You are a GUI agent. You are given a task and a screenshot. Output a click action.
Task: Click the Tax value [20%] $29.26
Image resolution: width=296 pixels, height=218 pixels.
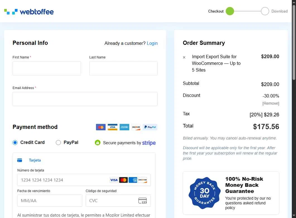(x=264, y=114)
